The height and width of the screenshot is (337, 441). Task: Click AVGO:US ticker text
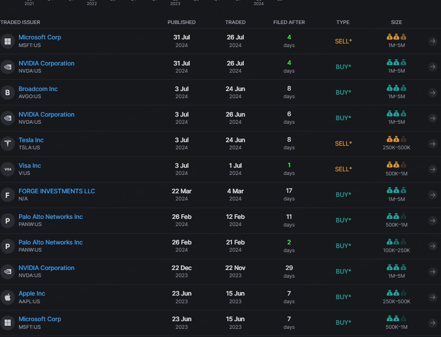(x=30, y=96)
